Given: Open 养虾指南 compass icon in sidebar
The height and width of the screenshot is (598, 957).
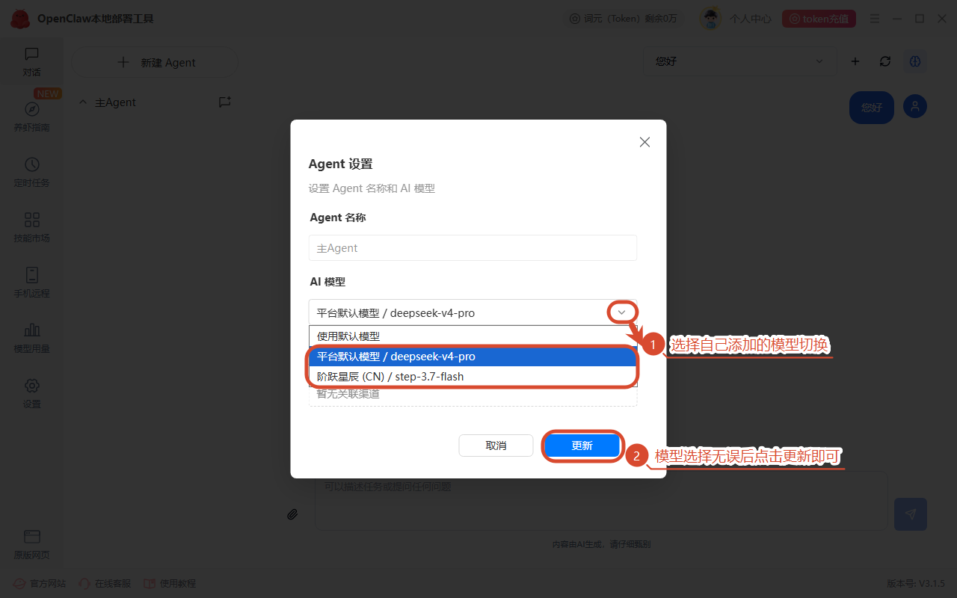Looking at the screenshot, I should pos(31,109).
